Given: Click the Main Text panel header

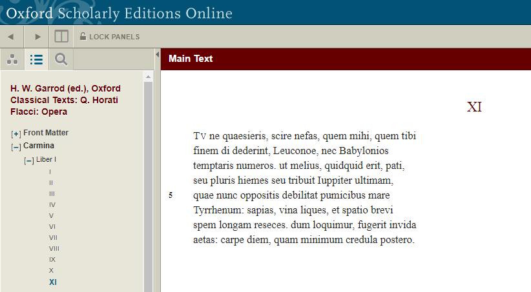Looking at the screenshot, I should tap(191, 59).
